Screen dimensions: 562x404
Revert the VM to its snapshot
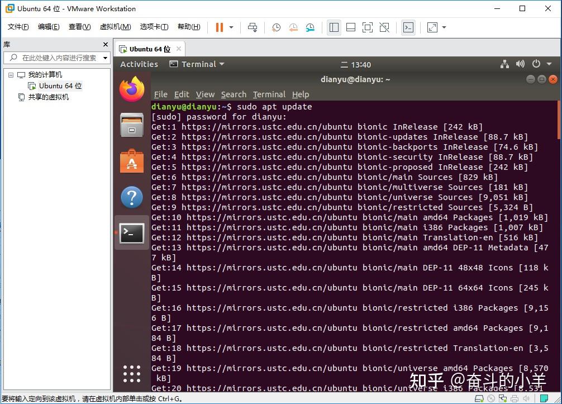[293, 27]
